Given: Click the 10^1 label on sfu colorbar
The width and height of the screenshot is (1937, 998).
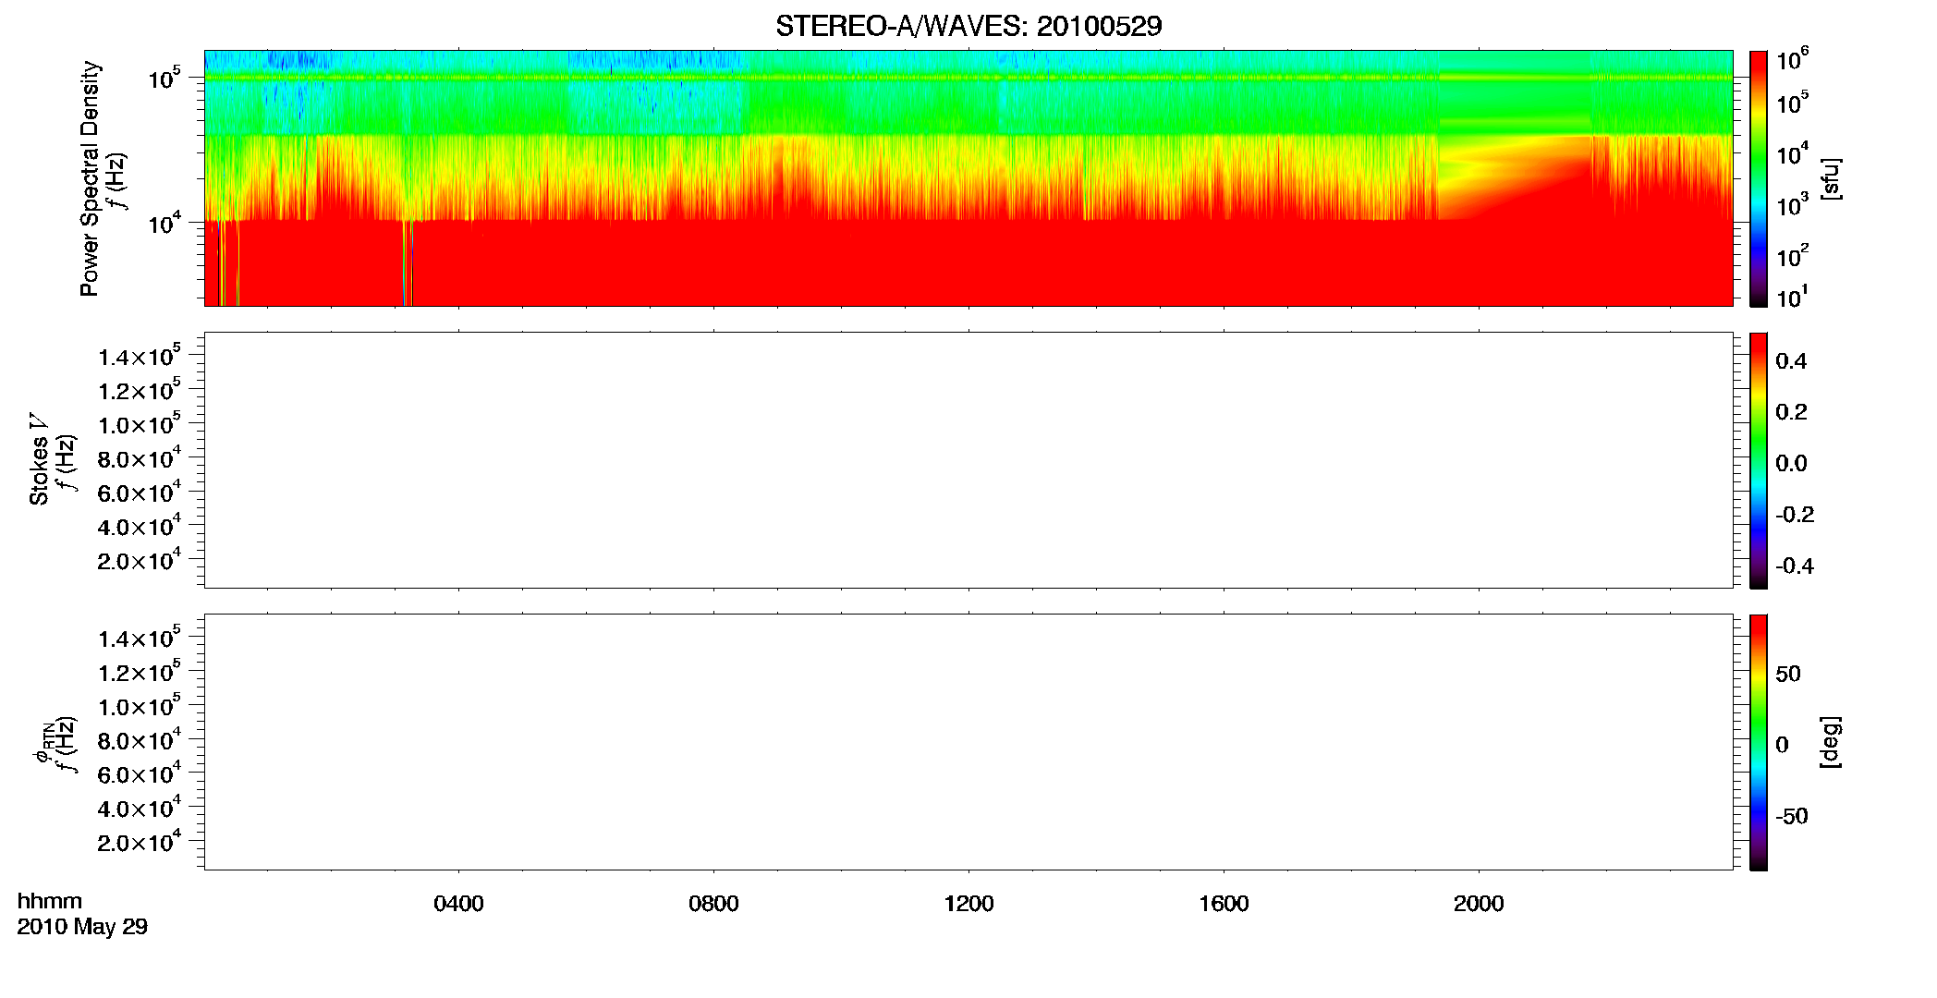Looking at the screenshot, I should coord(1792,298).
